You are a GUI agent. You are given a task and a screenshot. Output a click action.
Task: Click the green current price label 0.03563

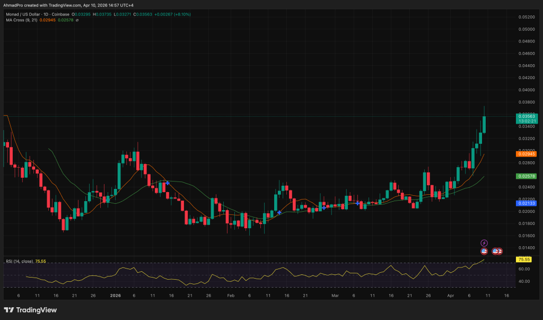click(x=526, y=116)
